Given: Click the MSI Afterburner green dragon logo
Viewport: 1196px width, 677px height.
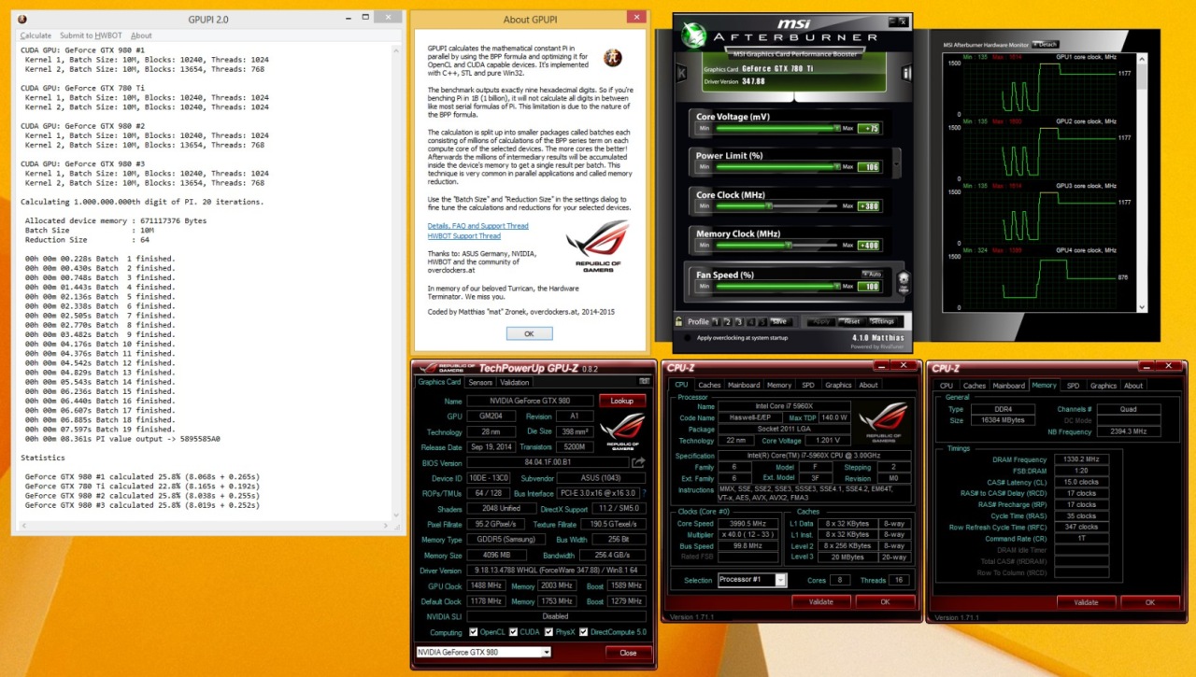Looking at the screenshot, I should pyautogui.click(x=693, y=35).
